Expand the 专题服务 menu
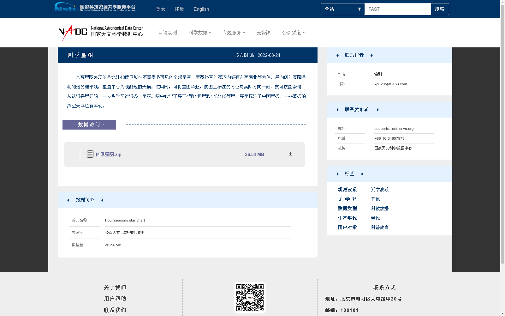This screenshot has width=505, height=316. click(x=234, y=33)
